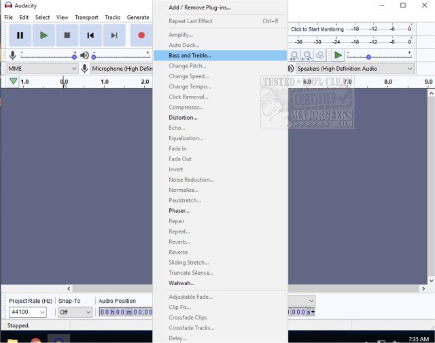Choose Add / Remove Plug-ins menu item
Screen dimensions: 435x343
click(x=220, y=7)
